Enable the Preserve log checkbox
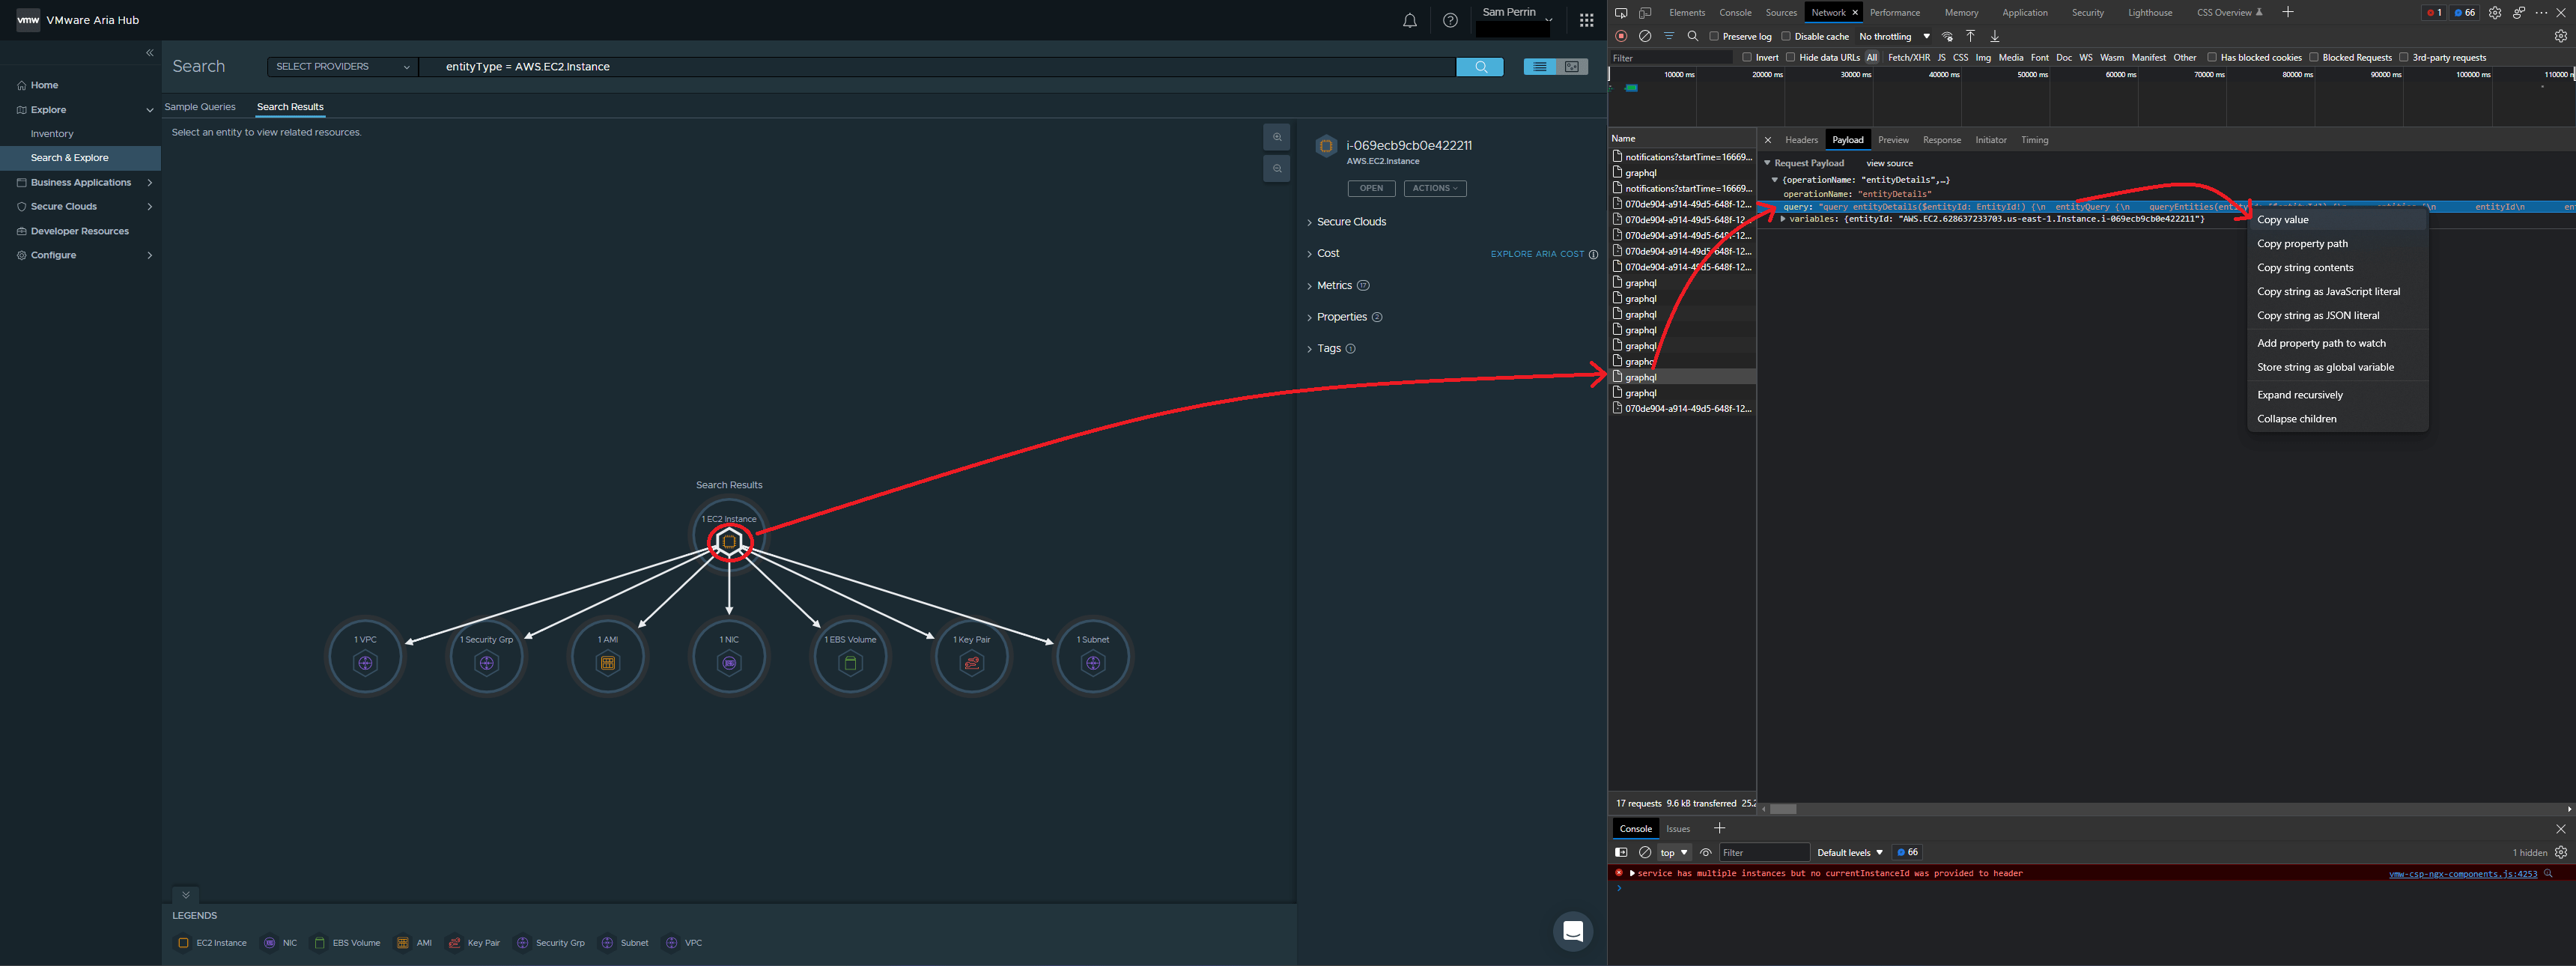The image size is (2576, 966). [x=1714, y=36]
